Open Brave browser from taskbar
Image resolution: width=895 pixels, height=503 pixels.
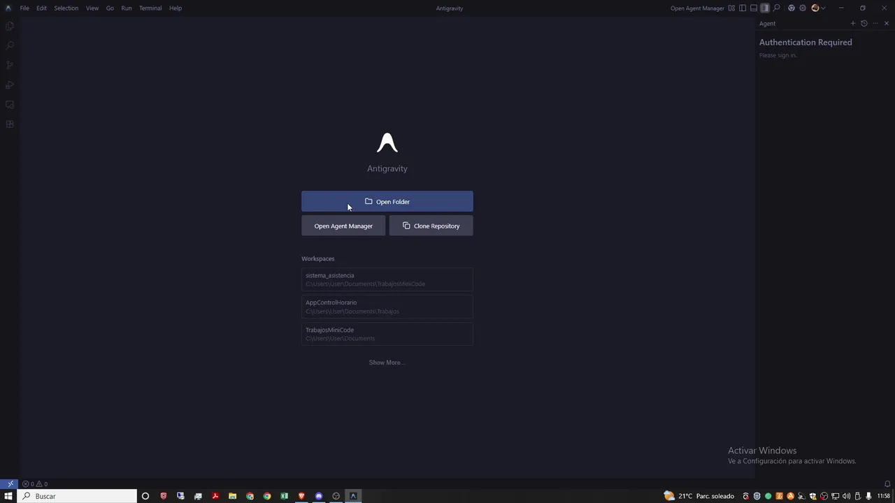(x=301, y=496)
